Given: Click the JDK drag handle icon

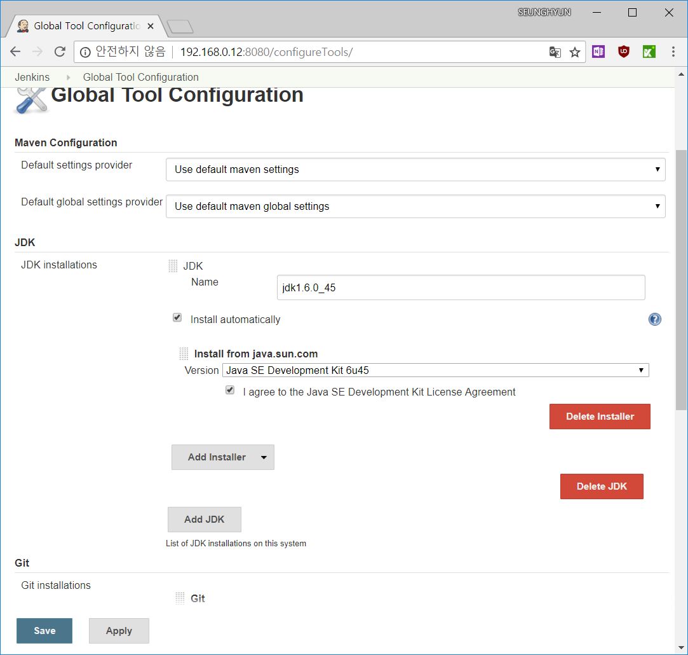Looking at the screenshot, I should 173,266.
